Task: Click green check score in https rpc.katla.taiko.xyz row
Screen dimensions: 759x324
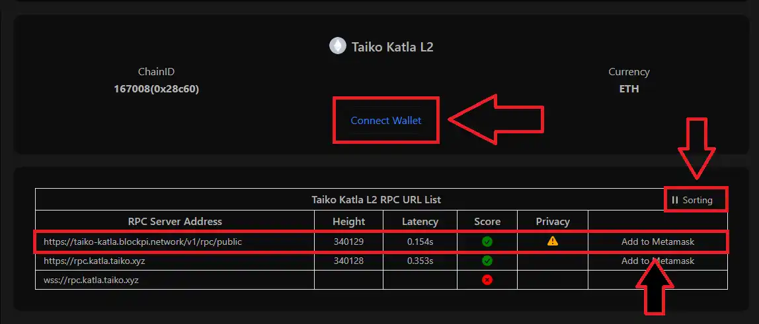Action: (x=487, y=261)
